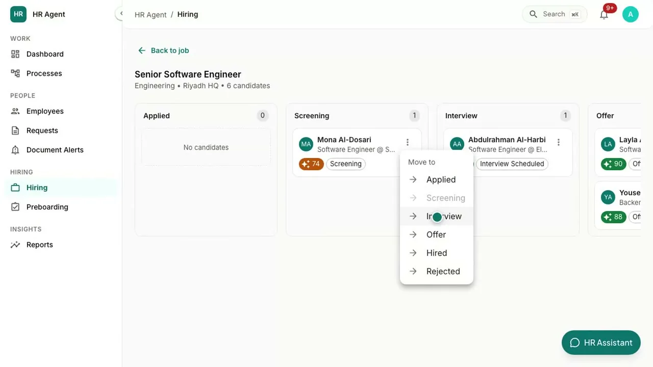Click Mona Al-Dosari's MA avatar
The height and width of the screenshot is (367, 653).
pyautogui.click(x=306, y=144)
